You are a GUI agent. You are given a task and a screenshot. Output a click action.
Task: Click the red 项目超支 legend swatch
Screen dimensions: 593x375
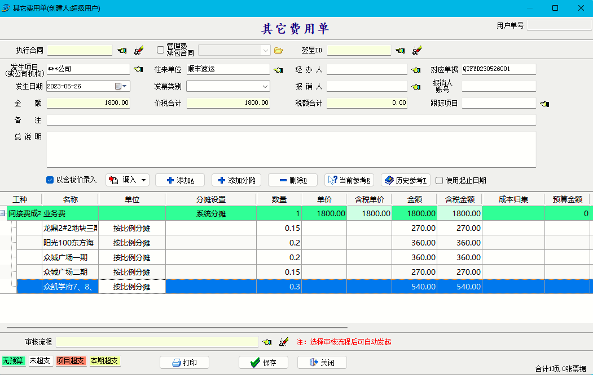[x=71, y=361]
